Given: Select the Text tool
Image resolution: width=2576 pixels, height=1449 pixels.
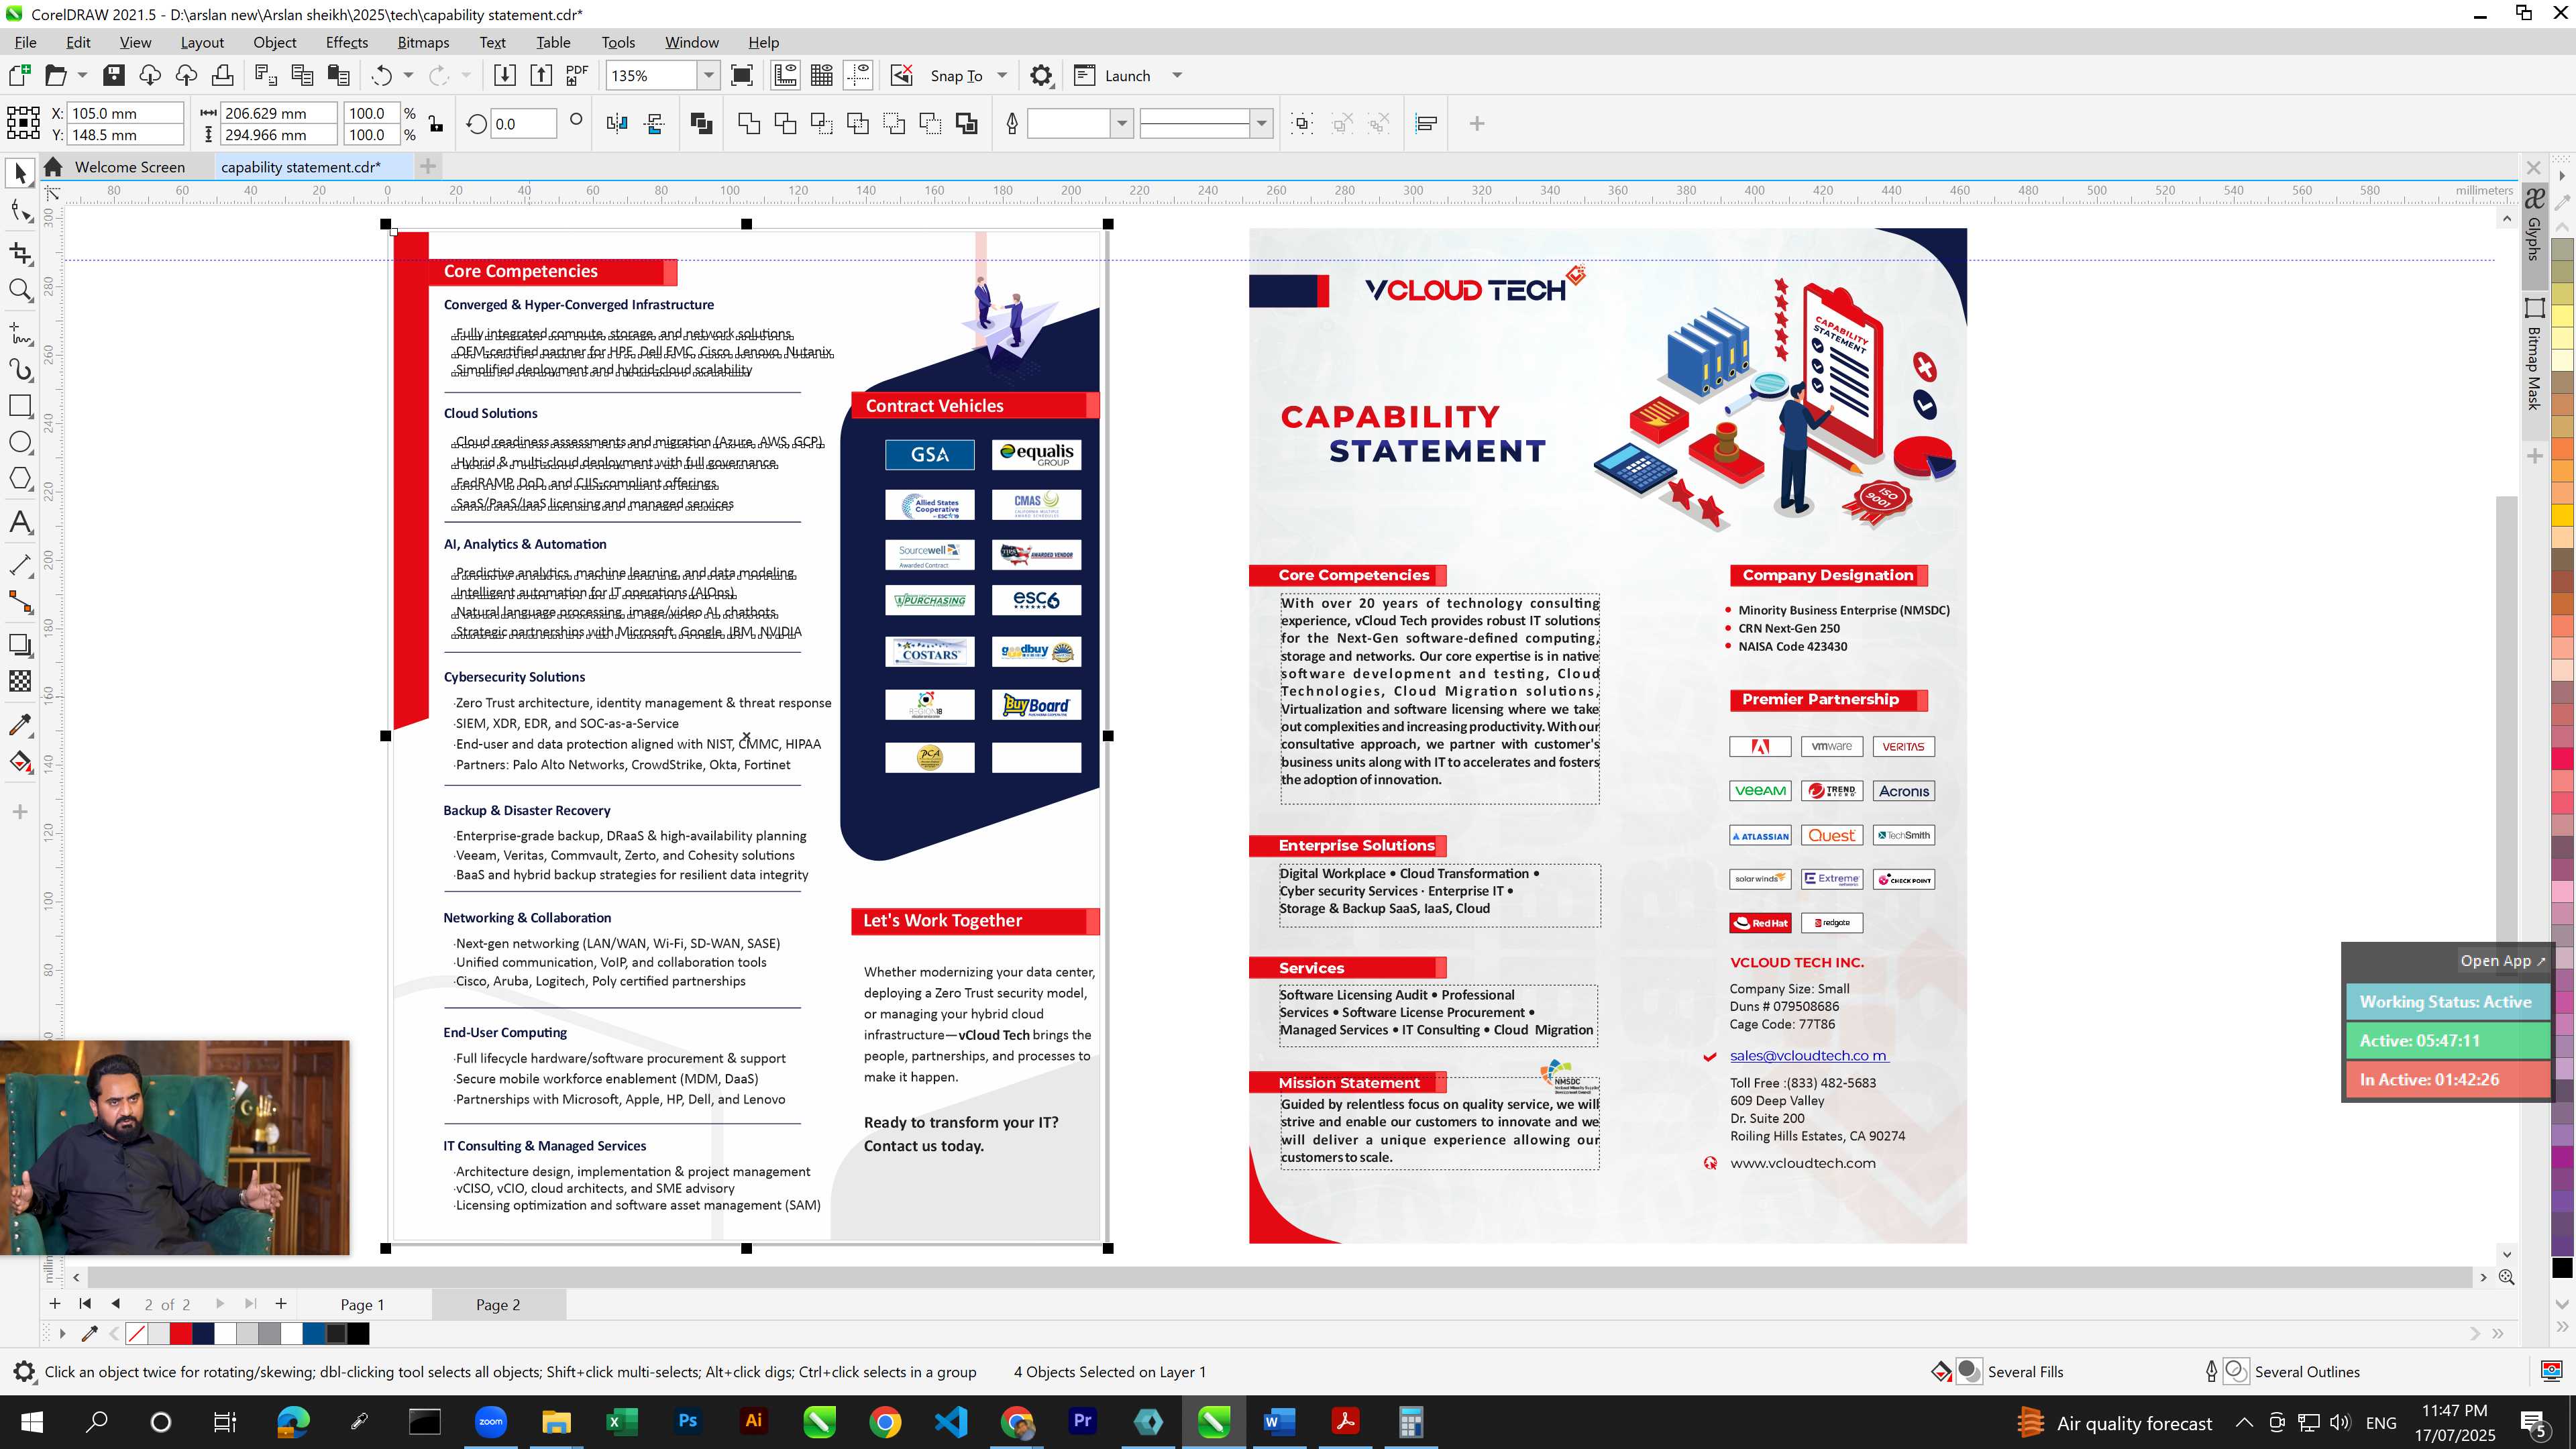Looking at the screenshot, I should tap(20, 522).
